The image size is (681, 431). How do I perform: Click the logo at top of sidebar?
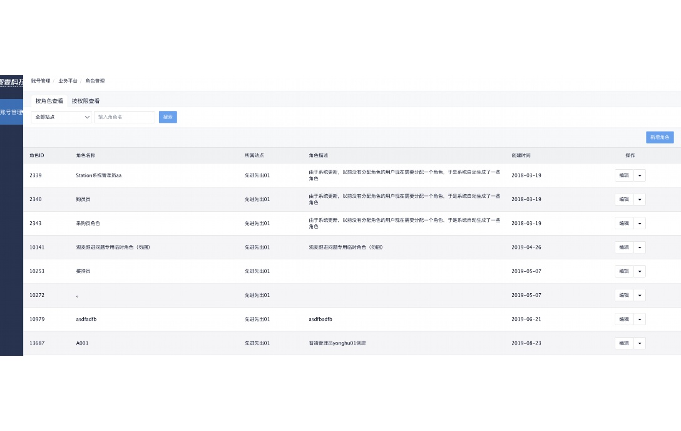point(11,81)
